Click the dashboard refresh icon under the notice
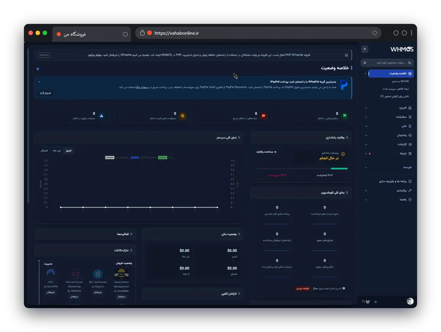This screenshot has width=441, height=332. (x=38, y=69)
